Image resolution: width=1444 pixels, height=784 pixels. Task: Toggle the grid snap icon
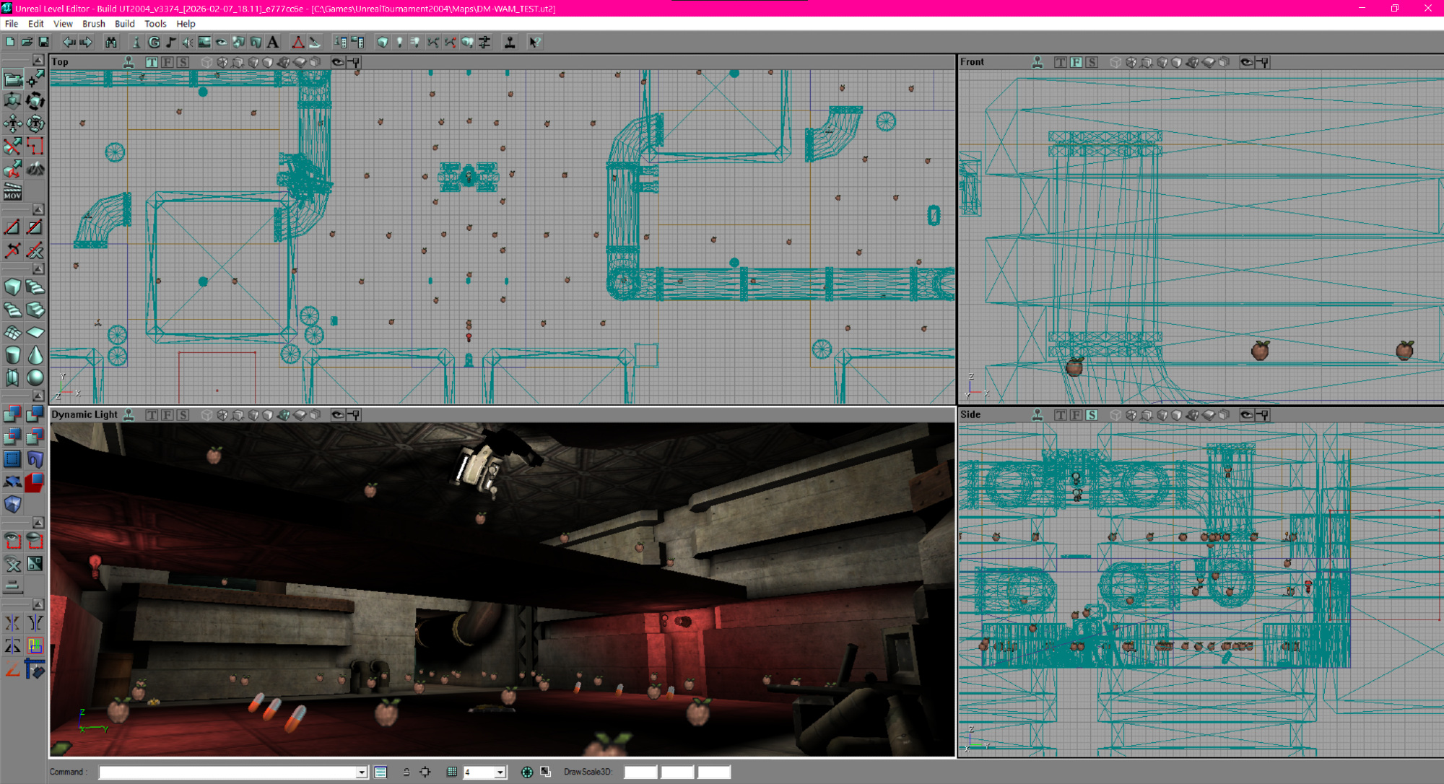coord(452,772)
